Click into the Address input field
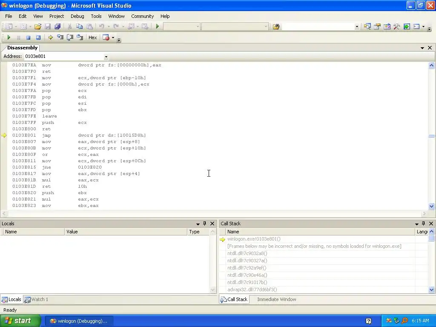Viewport: 436px width, 327px height. pyautogui.click(x=64, y=57)
